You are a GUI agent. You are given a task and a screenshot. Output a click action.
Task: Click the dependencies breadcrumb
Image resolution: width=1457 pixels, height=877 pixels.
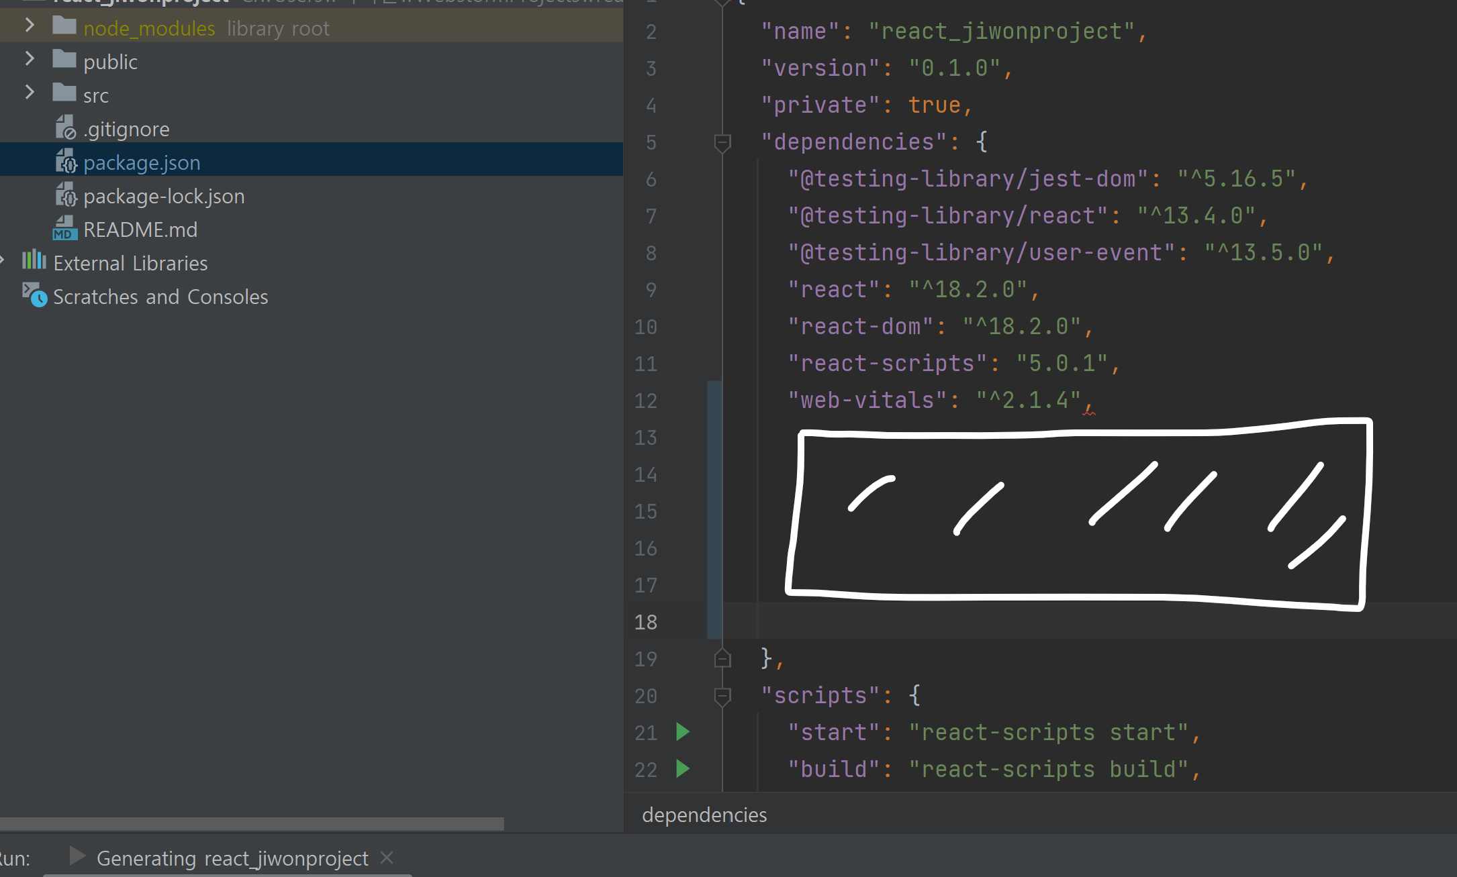pyautogui.click(x=704, y=815)
